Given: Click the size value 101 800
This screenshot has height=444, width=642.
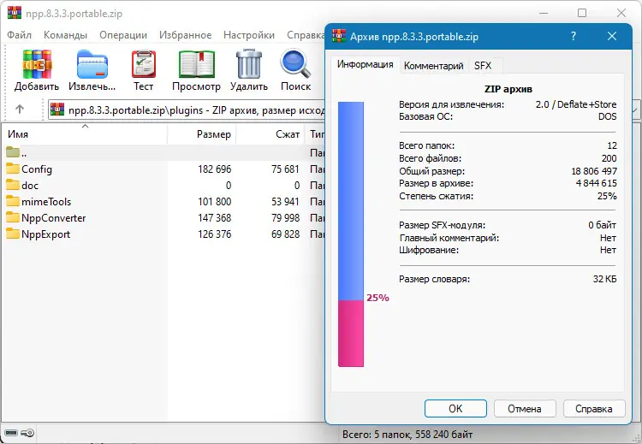Looking at the screenshot, I should click(x=215, y=202).
